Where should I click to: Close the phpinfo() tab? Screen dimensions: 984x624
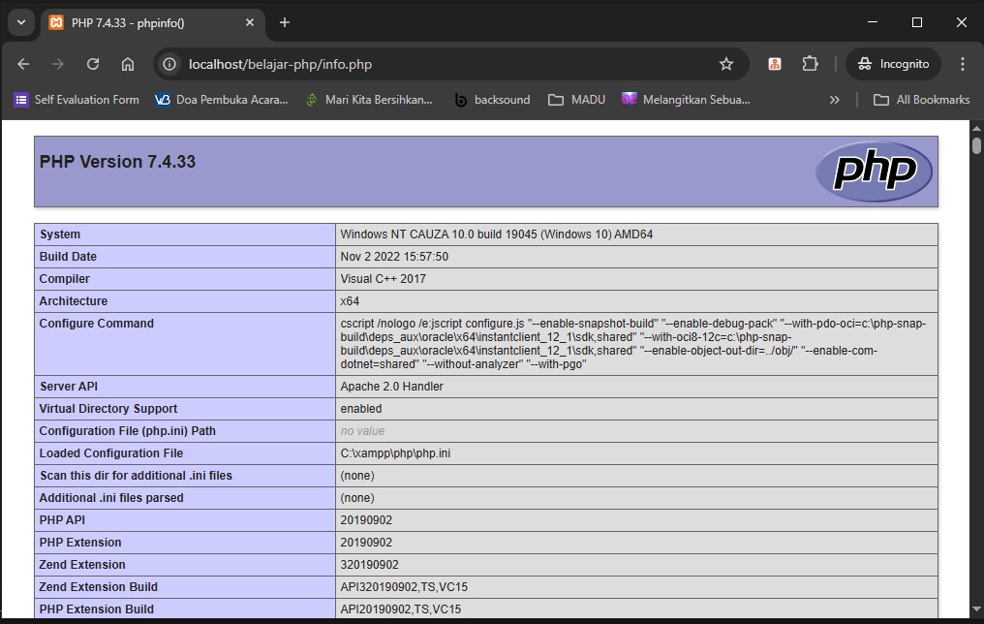tap(250, 22)
